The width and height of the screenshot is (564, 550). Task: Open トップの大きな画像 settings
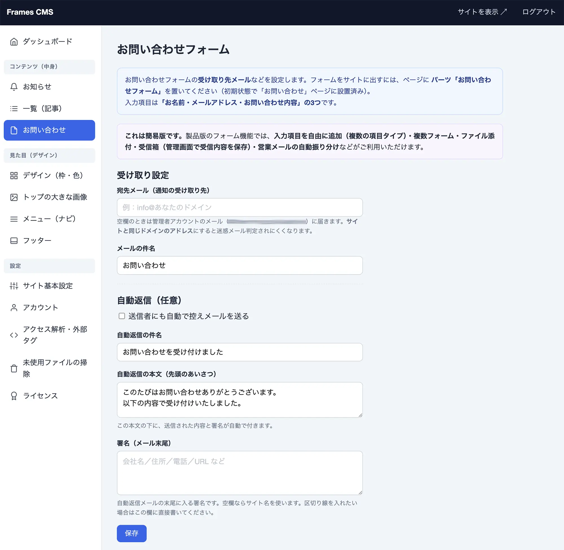click(49, 197)
